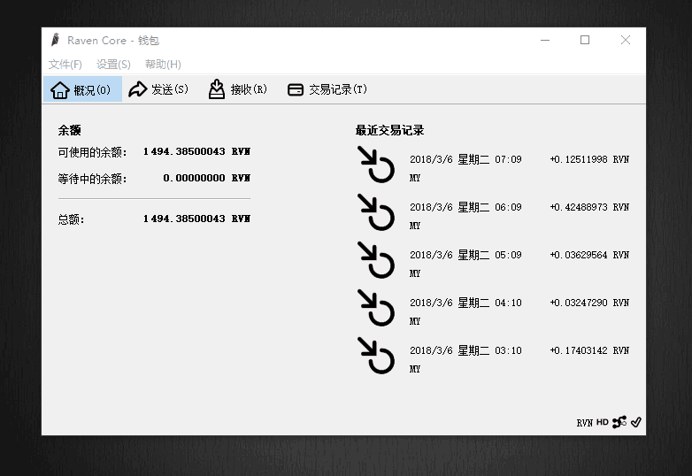
Task: Switch to the 概况(O) overview tab
Action: pos(82,89)
